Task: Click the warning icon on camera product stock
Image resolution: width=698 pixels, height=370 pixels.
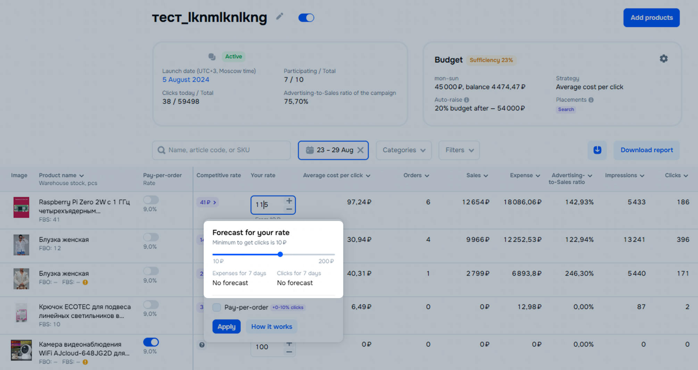Action: (85, 362)
